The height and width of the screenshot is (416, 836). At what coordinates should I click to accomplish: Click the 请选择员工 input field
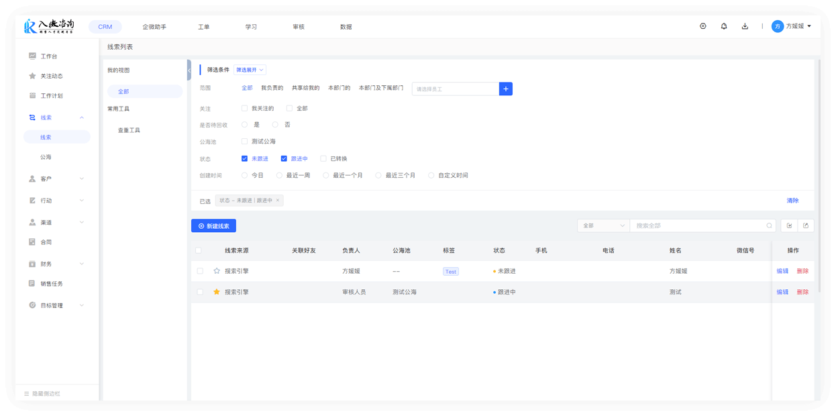tap(456, 89)
